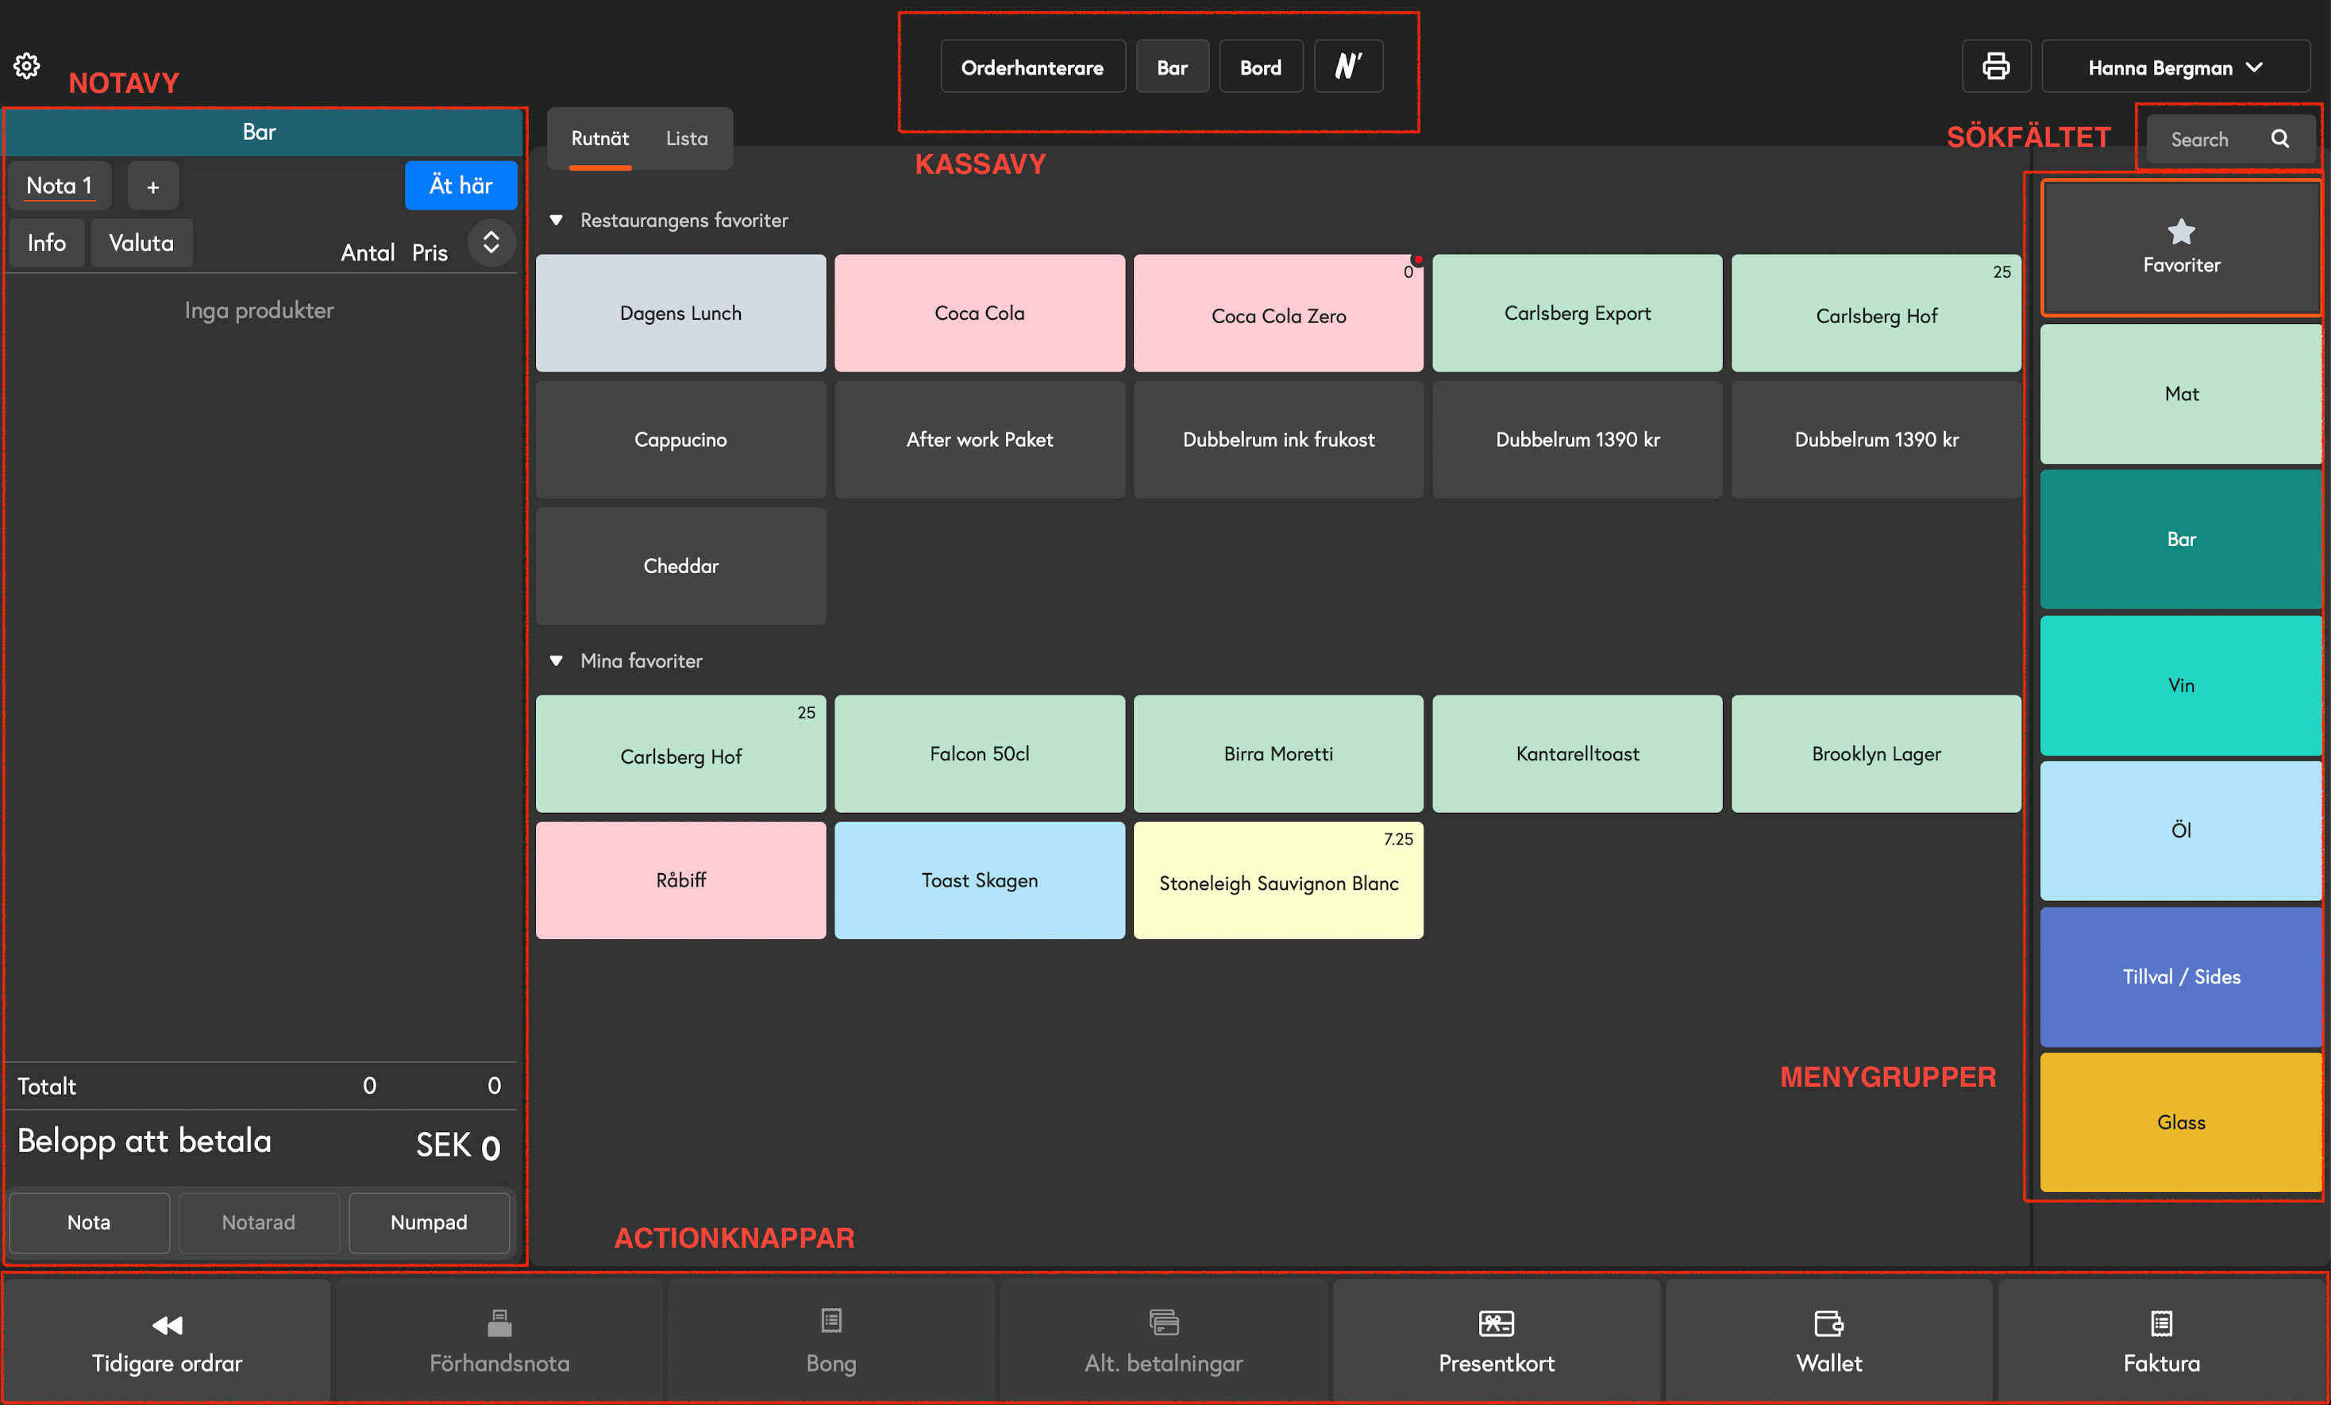Click the N logo button
This screenshot has height=1405, width=2331.
click(1348, 66)
